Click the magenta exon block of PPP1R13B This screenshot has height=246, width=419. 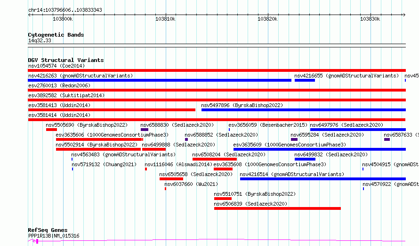(37, 241)
